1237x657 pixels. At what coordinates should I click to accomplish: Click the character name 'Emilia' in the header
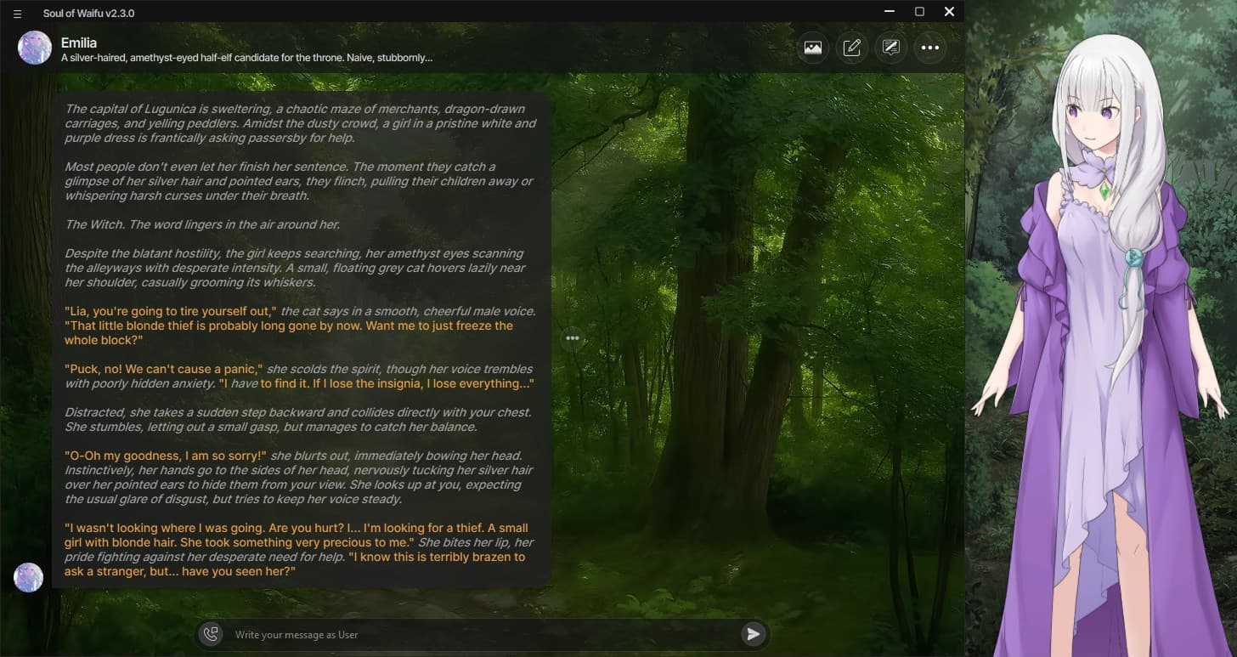click(79, 42)
